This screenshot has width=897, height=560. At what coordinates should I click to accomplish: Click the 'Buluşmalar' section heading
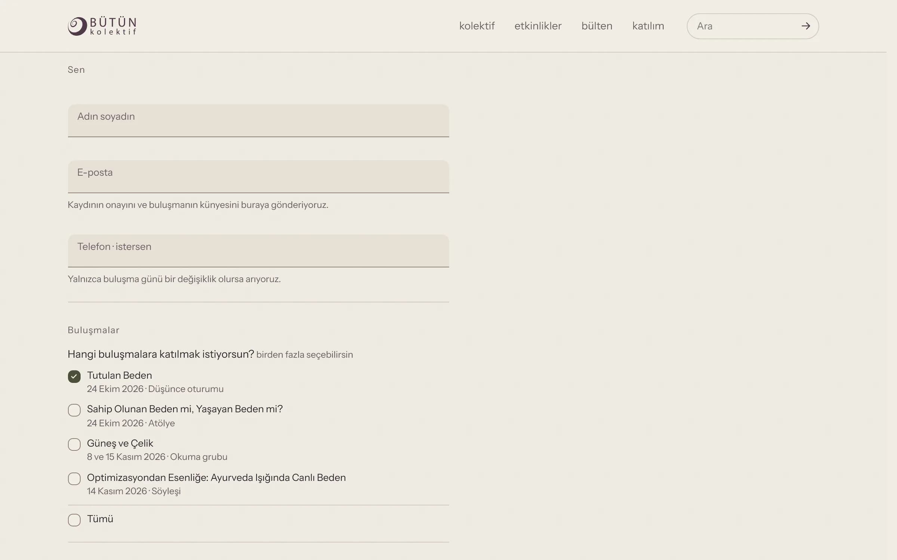point(93,330)
